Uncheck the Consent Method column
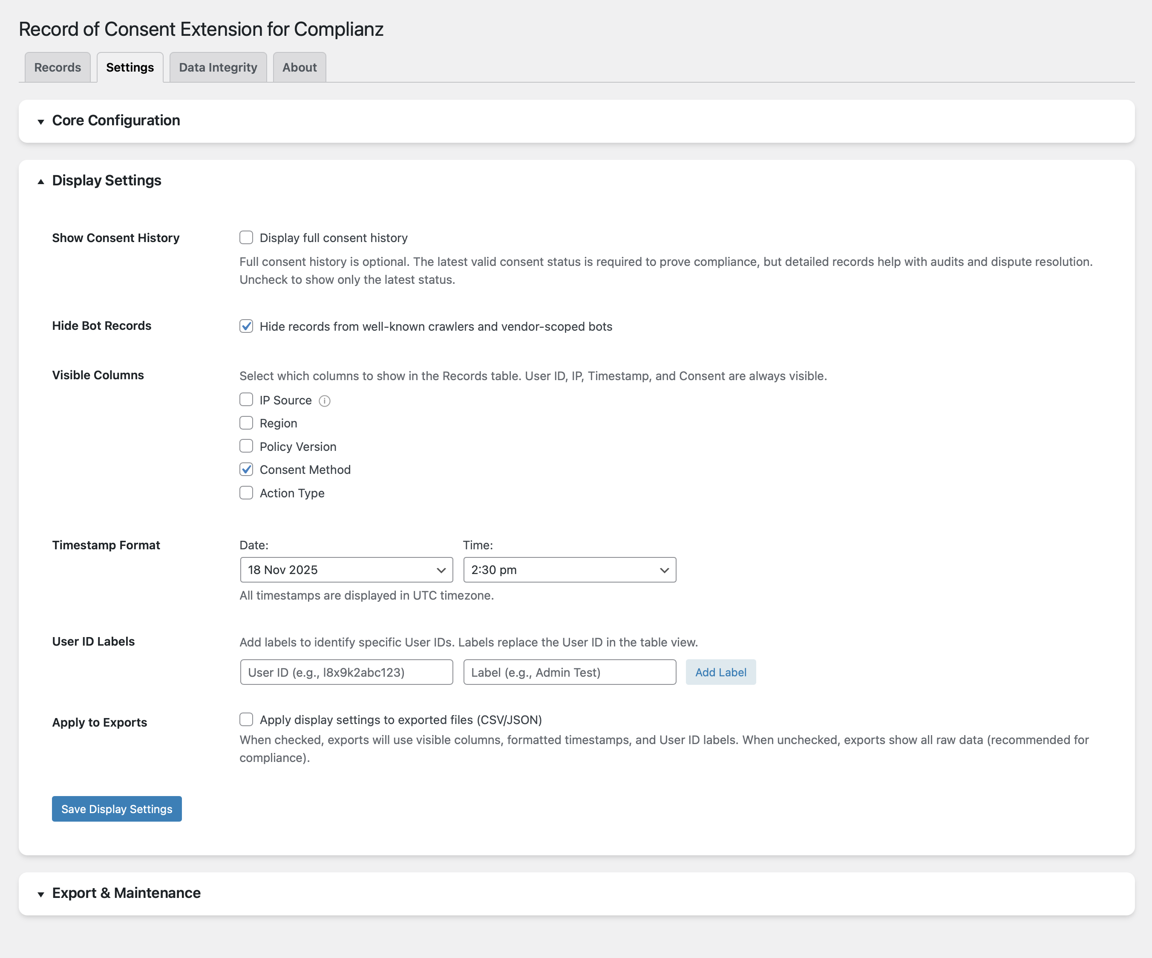The height and width of the screenshot is (958, 1152). 246,470
